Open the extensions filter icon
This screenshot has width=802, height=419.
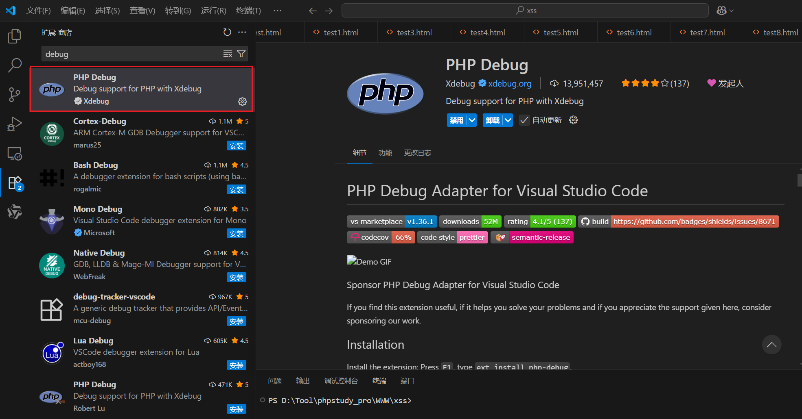241,53
